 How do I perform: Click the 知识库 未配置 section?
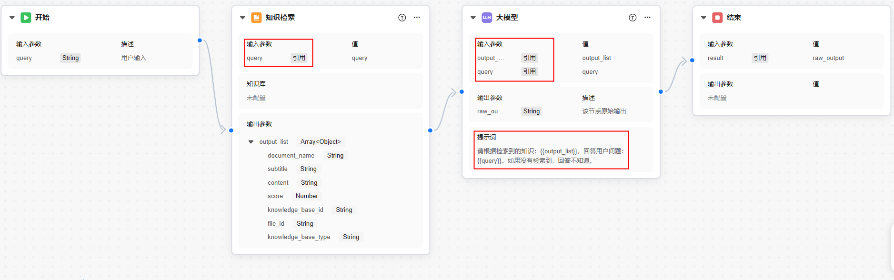point(331,91)
